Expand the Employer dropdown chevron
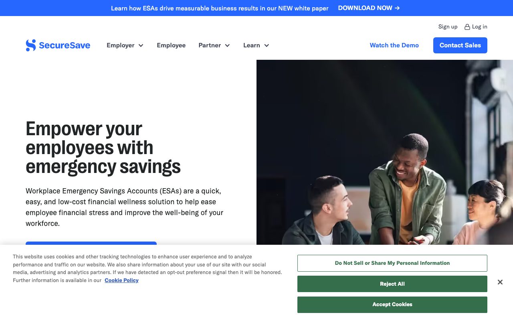This screenshot has height=321, width=513. [141, 45]
